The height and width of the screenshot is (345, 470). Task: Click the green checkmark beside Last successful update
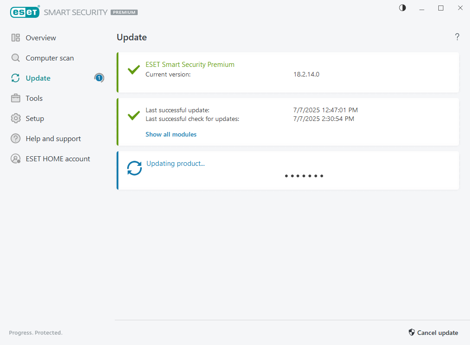[x=134, y=115]
